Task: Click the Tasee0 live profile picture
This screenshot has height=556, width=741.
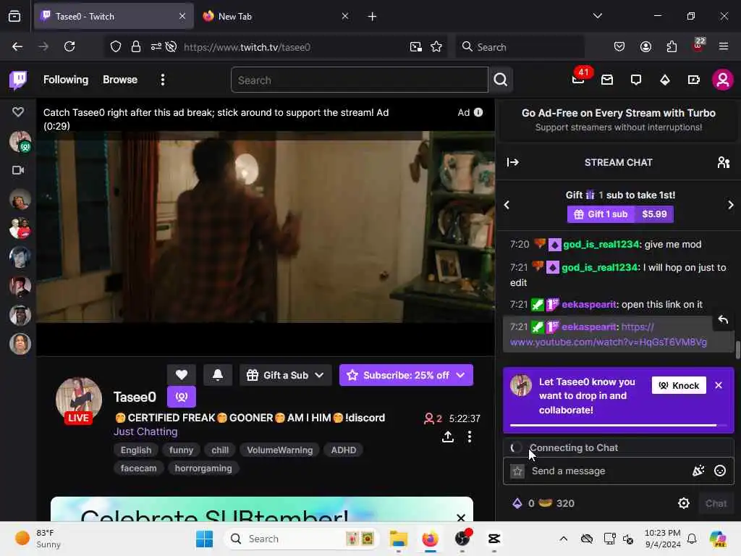Action: pyautogui.click(x=78, y=400)
